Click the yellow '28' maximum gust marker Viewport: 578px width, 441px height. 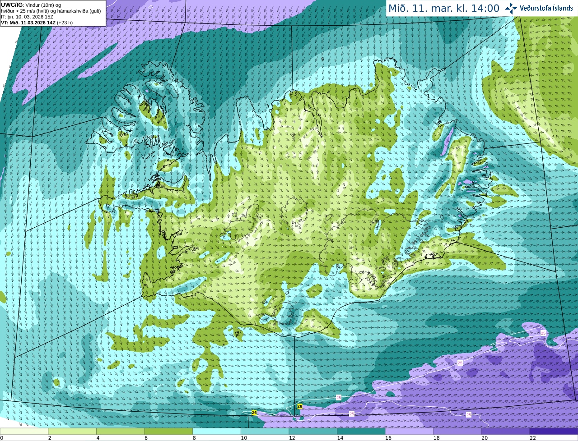coord(300,406)
